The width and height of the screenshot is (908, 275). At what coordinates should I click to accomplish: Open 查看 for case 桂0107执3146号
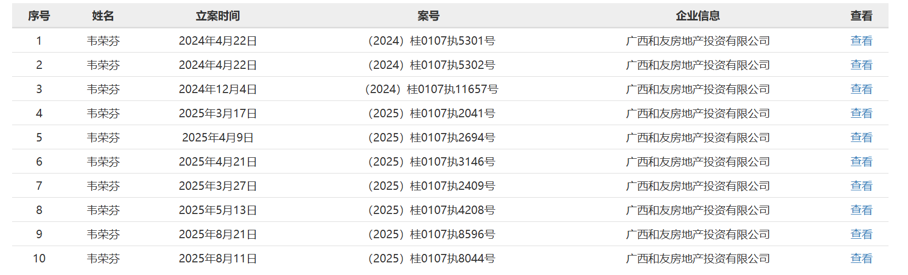[861, 161]
